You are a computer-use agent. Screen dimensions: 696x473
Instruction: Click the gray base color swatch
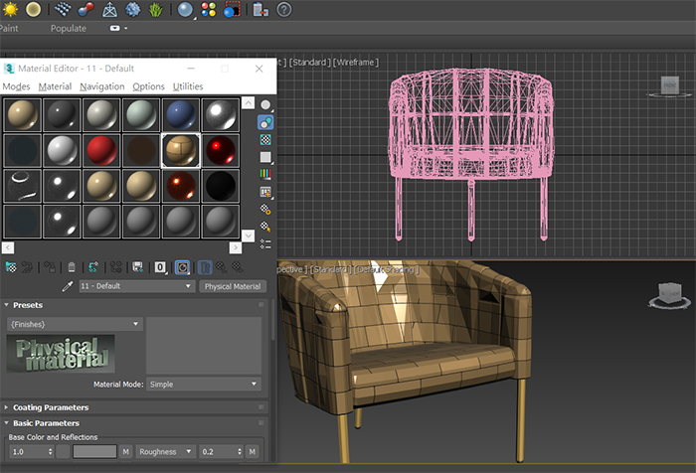pyautogui.click(x=94, y=451)
